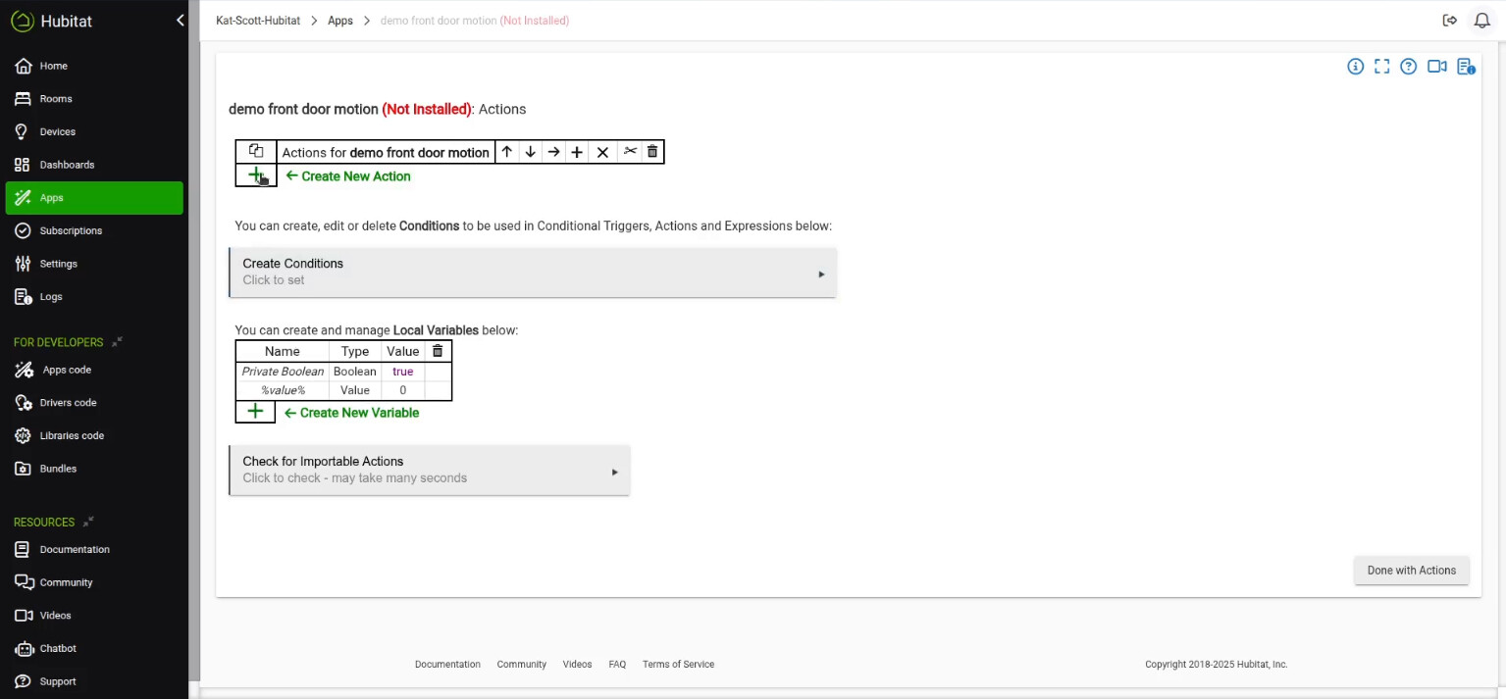Click footer FAQ link
This screenshot has height=699, width=1506.
(x=617, y=665)
